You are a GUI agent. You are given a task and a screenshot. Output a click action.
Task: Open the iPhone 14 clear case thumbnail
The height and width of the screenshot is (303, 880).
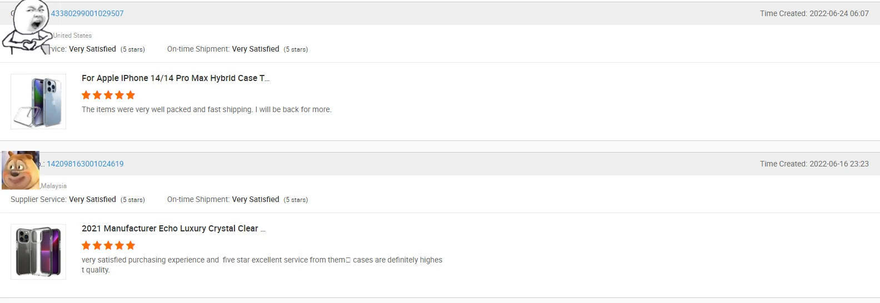coord(38,102)
